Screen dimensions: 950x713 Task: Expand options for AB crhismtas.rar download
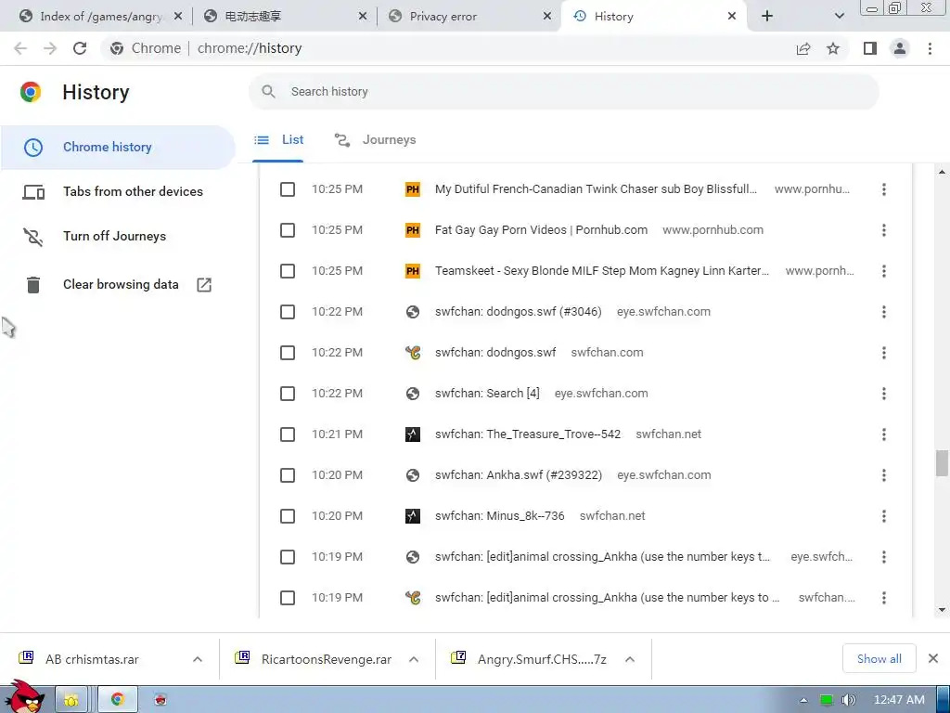[198, 659]
